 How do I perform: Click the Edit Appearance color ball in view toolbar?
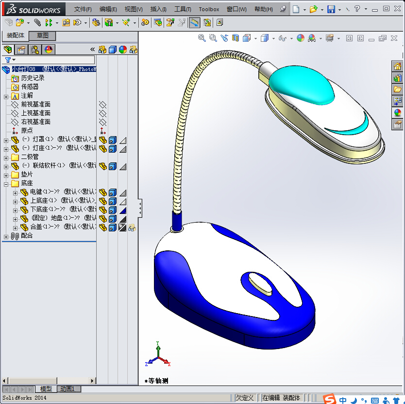301,38
